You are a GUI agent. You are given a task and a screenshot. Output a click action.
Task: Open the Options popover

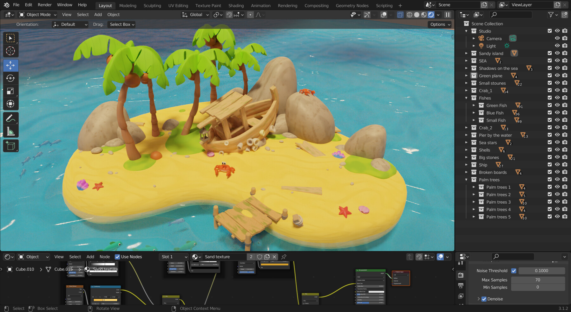(440, 24)
